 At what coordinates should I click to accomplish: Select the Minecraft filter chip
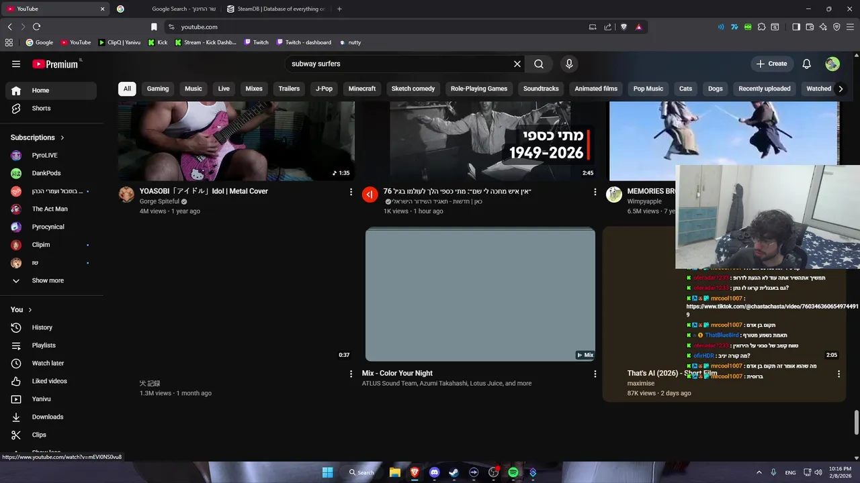point(362,89)
